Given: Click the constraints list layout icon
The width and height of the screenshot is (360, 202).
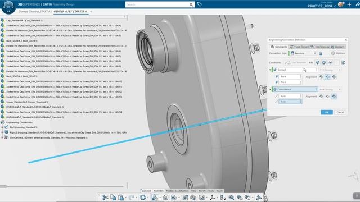Looking at the screenshot, I should tap(343, 62).
